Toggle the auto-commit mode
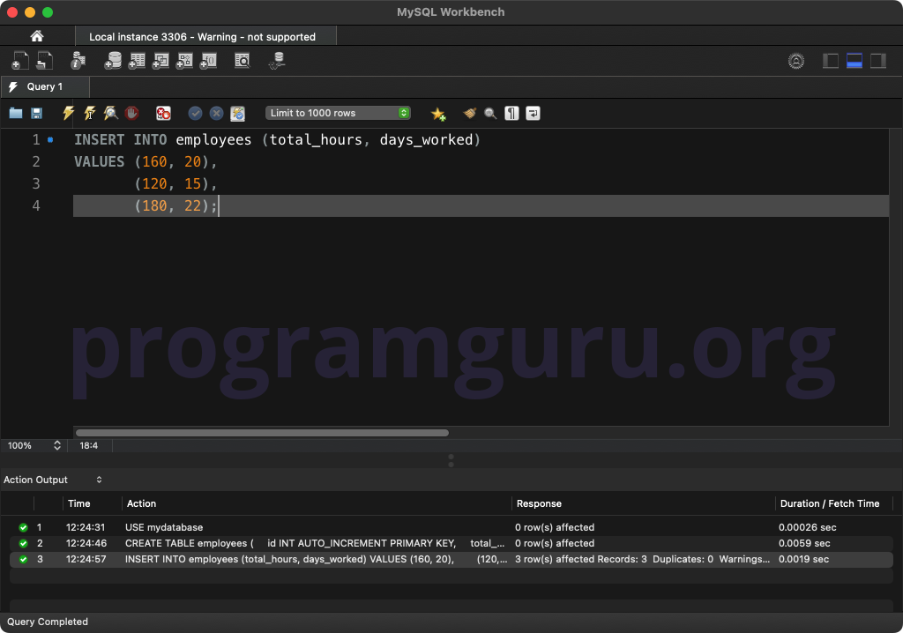Screen dimensions: 903x633 coord(238,113)
